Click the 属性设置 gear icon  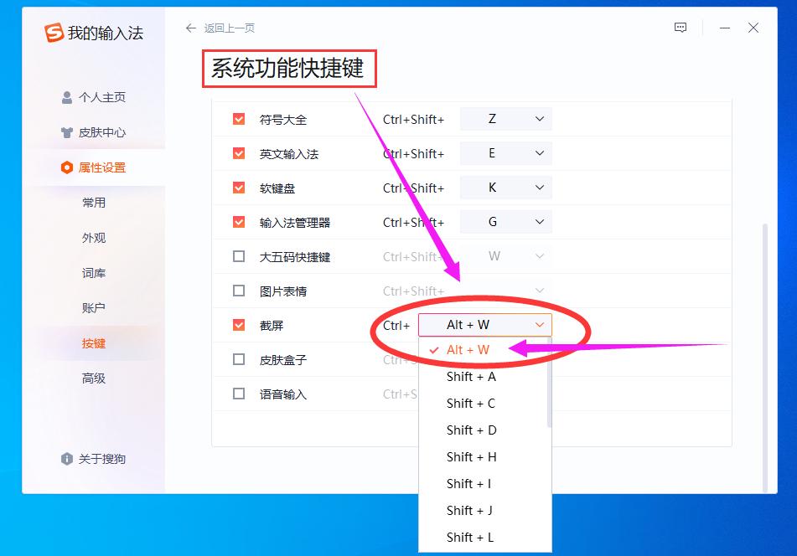(67, 167)
